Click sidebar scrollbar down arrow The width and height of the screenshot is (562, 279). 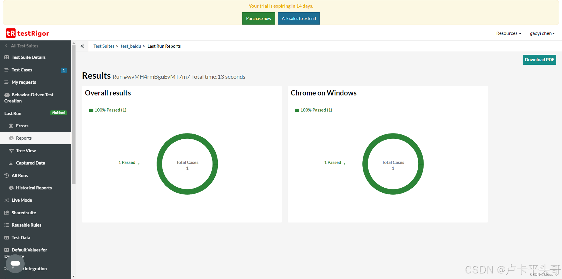pyautogui.click(x=73, y=276)
